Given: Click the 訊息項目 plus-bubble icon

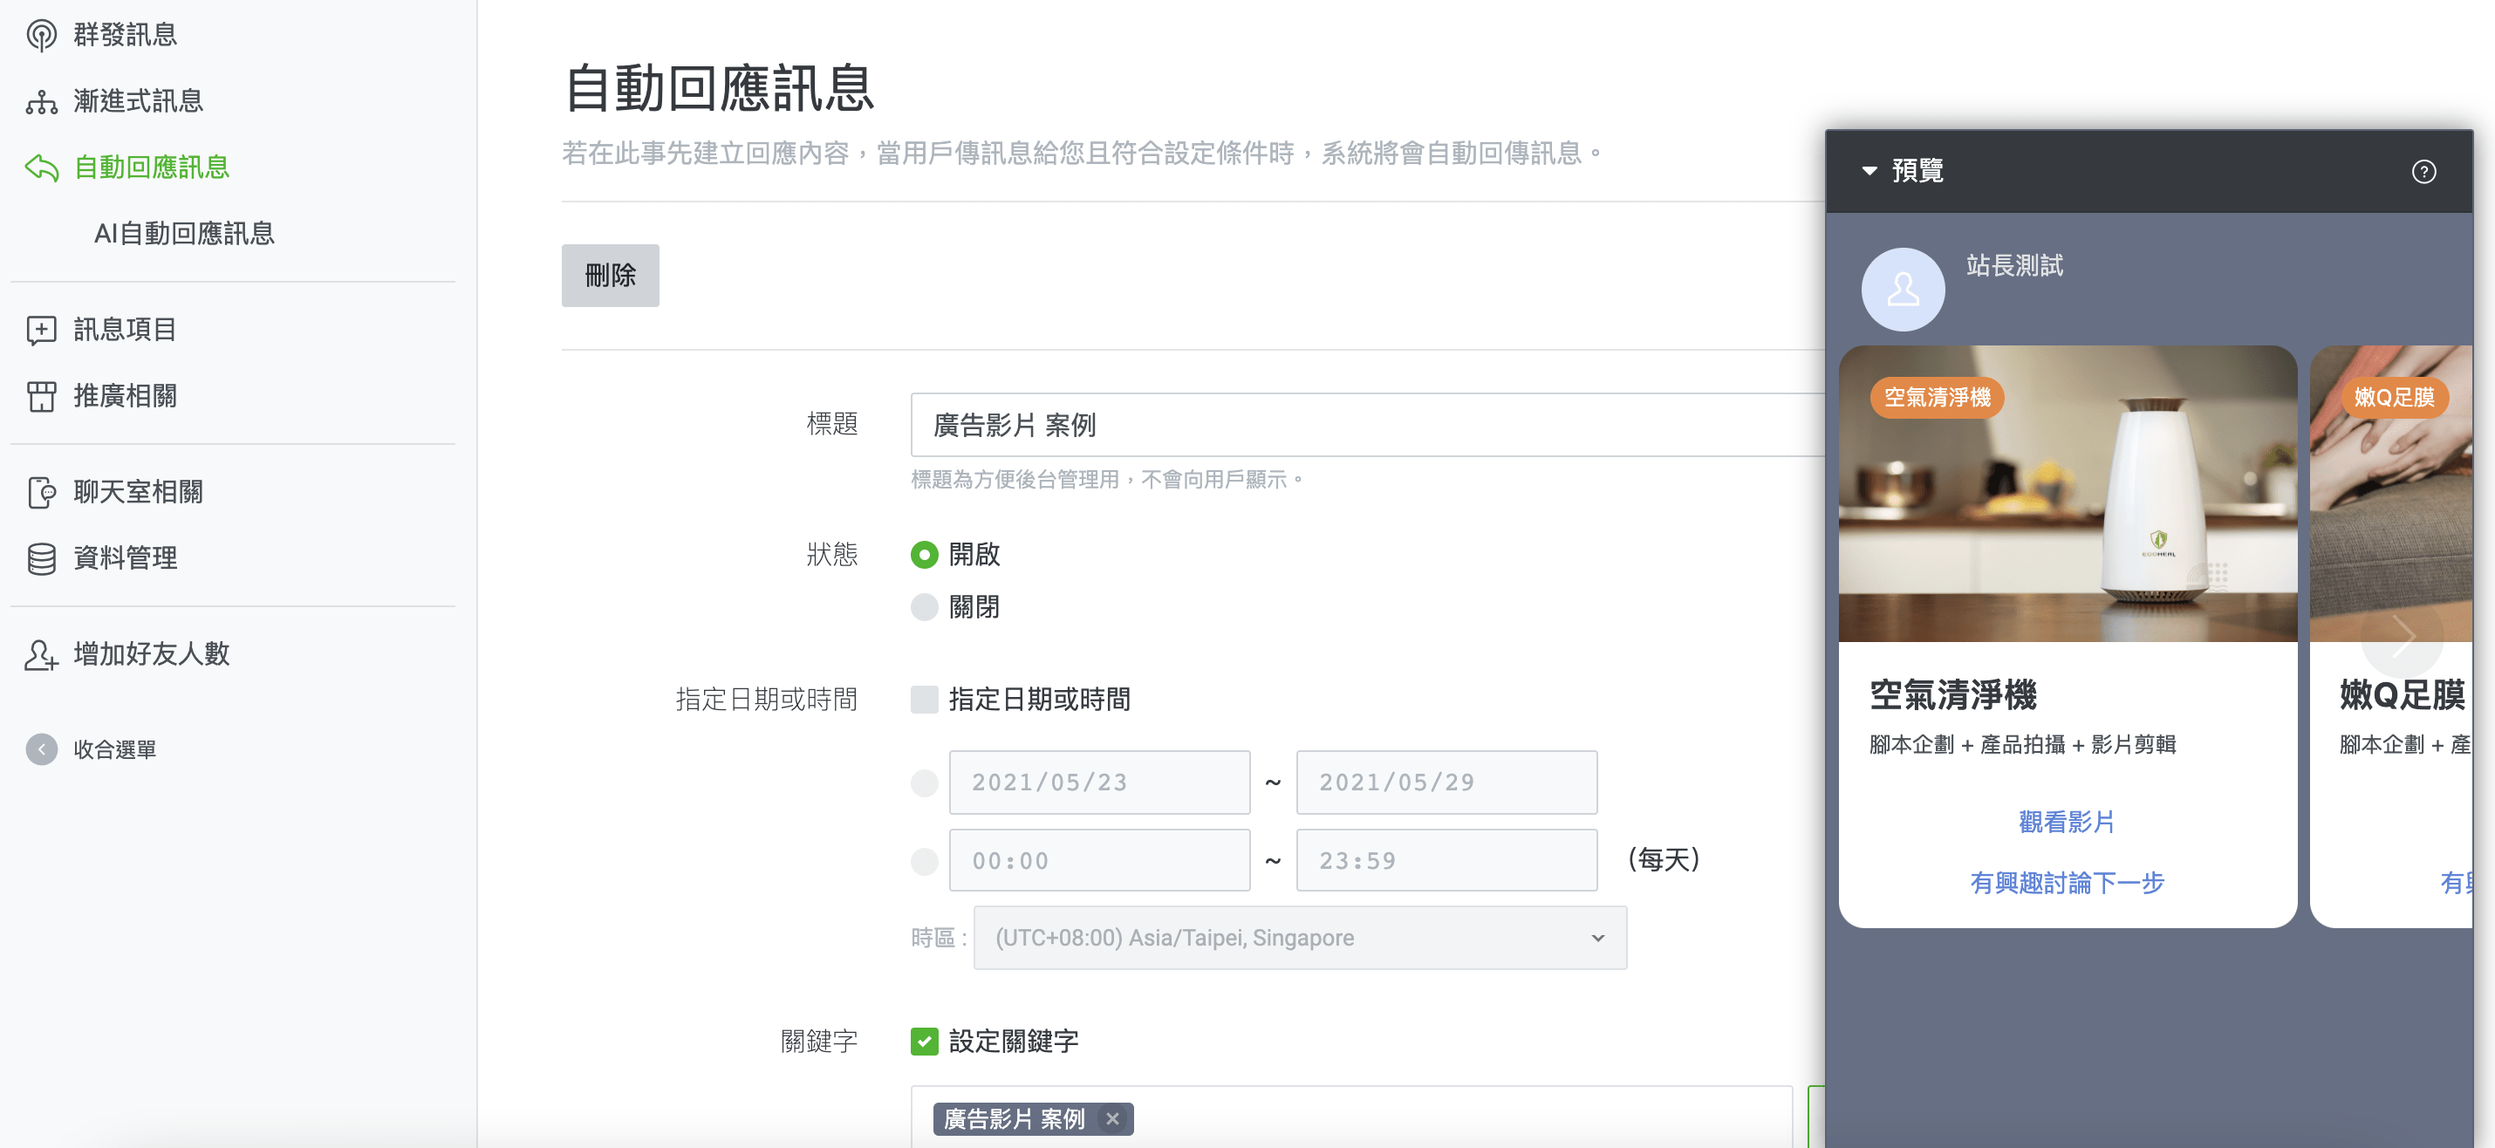Looking at the screenshot, I should (41, 331).
